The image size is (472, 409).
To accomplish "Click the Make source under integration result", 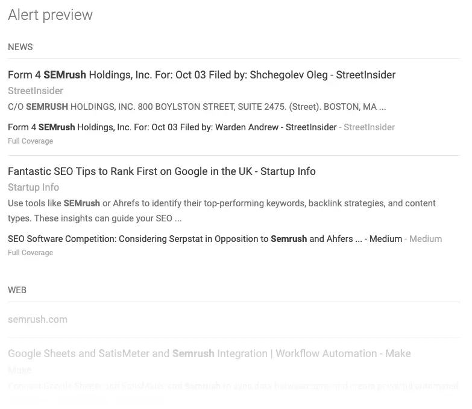I will click(20, 370).
